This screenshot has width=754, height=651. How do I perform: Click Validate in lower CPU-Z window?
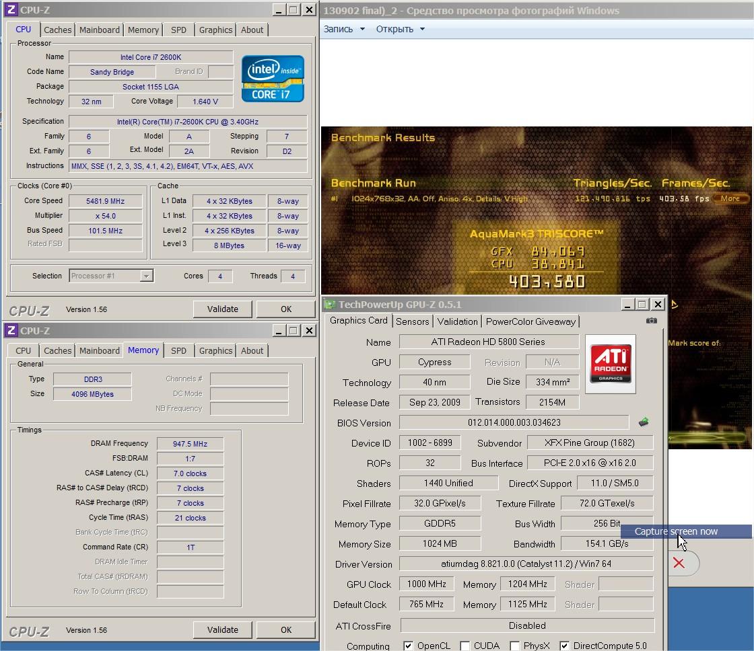(223, 630)
